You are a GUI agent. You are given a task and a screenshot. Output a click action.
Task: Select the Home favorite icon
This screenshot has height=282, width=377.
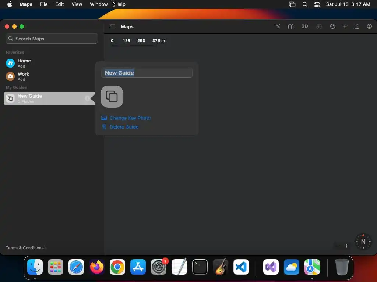click(10, 63)
